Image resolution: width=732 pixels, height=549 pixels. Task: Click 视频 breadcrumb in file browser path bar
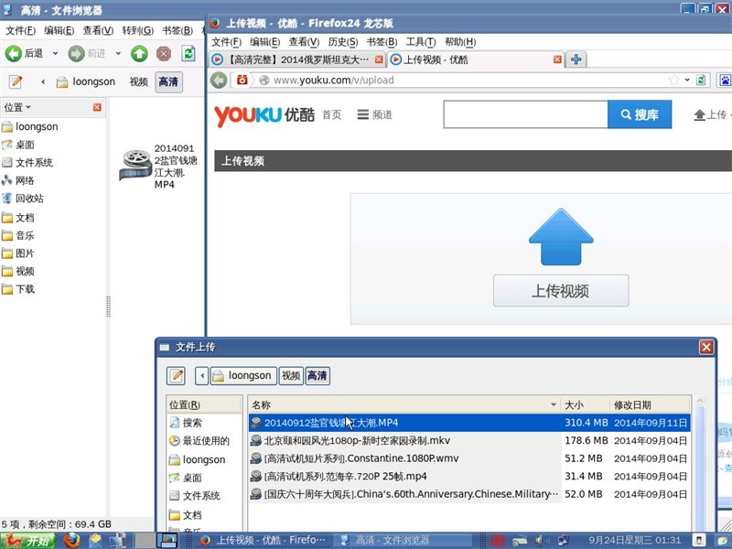[139, 81]
